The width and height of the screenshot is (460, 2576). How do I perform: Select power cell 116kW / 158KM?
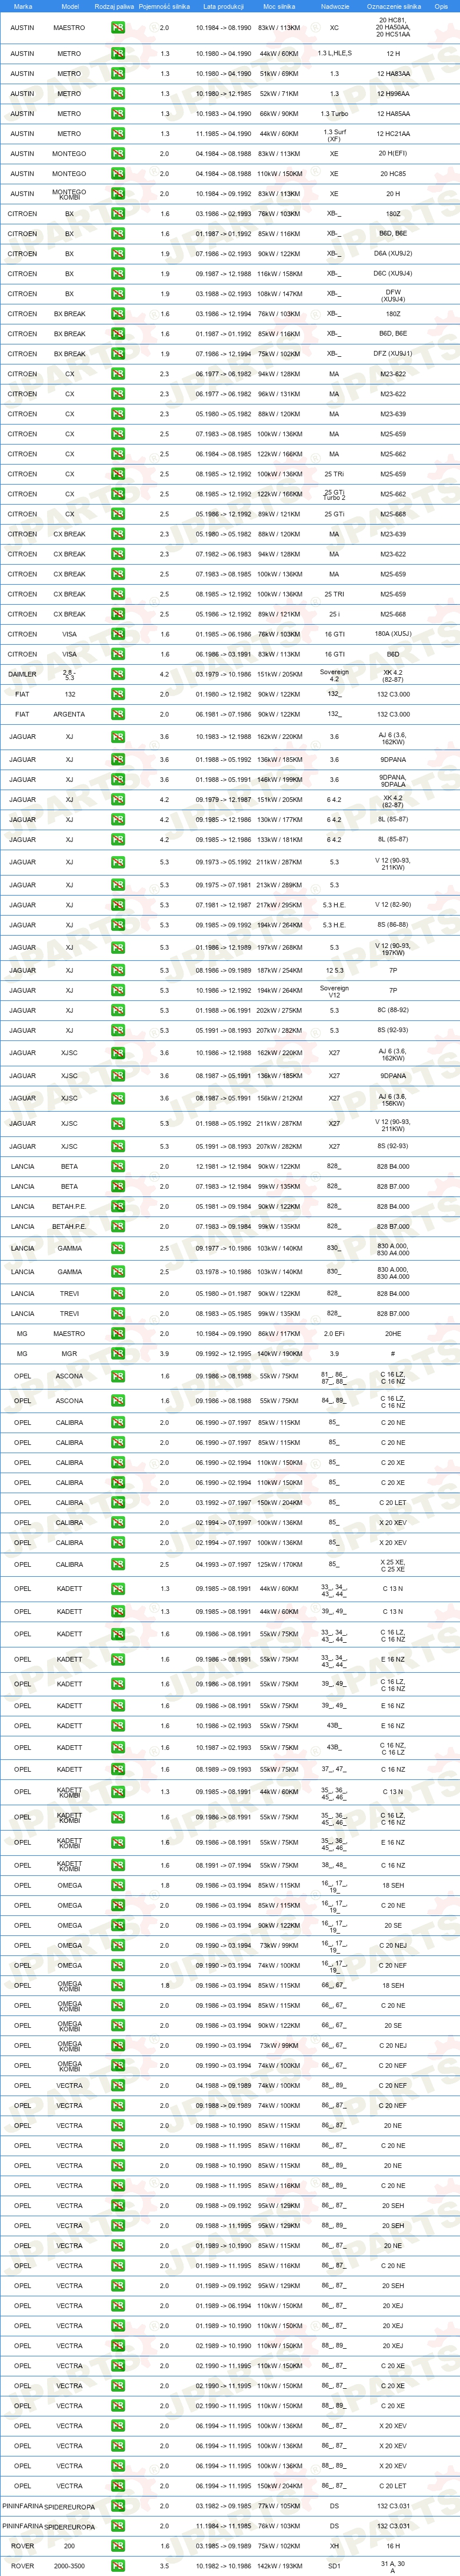279,274
